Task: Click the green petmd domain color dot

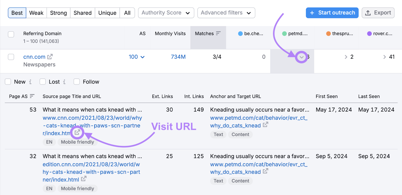Action: point(284,34)
